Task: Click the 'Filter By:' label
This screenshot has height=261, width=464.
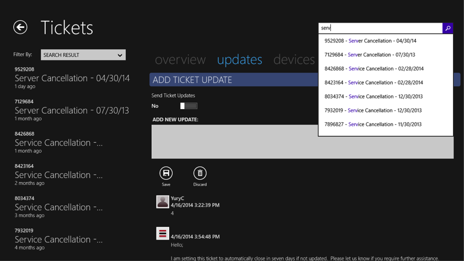Action: [x=23, y=55]
